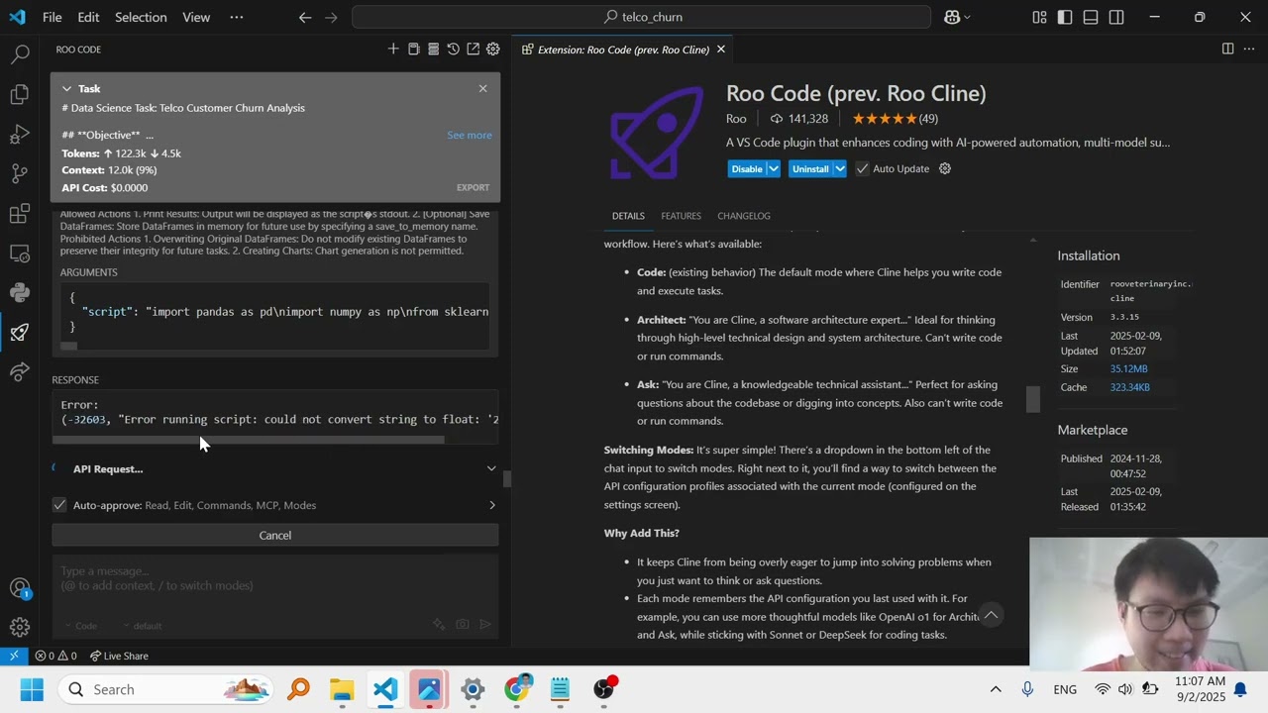The width and height of the screenshot is (1268, 713).
Task: Close the Extension: Roo Code editor tab
Action: pos(721,49)
